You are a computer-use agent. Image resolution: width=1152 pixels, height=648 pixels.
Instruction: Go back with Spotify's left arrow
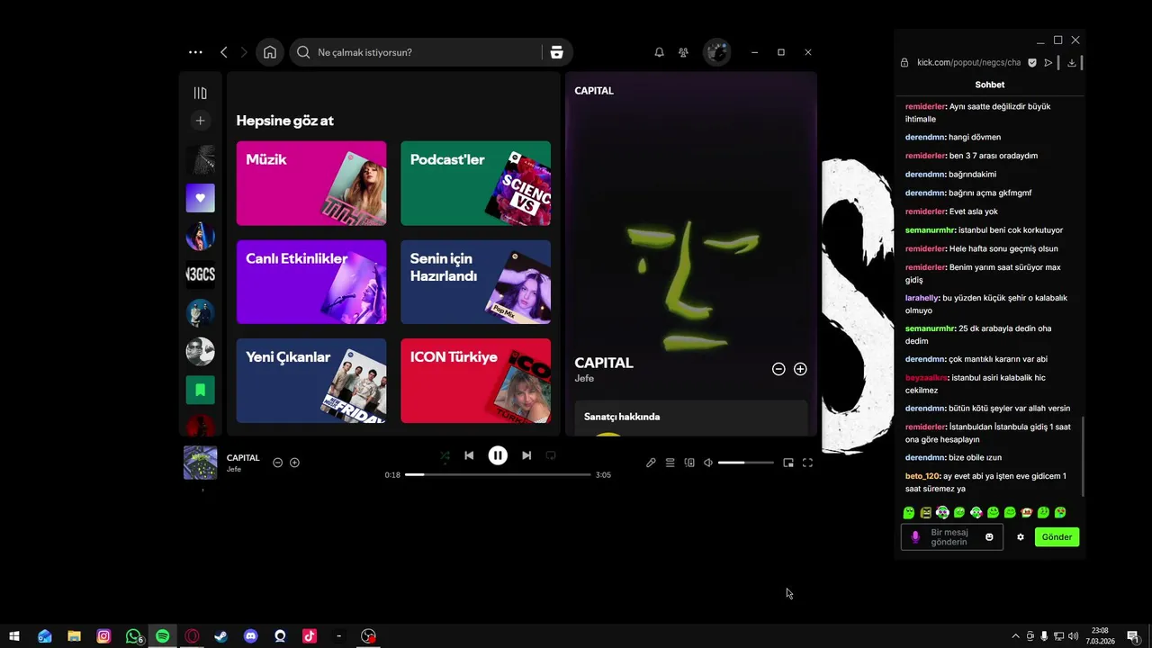coord(224,52)
